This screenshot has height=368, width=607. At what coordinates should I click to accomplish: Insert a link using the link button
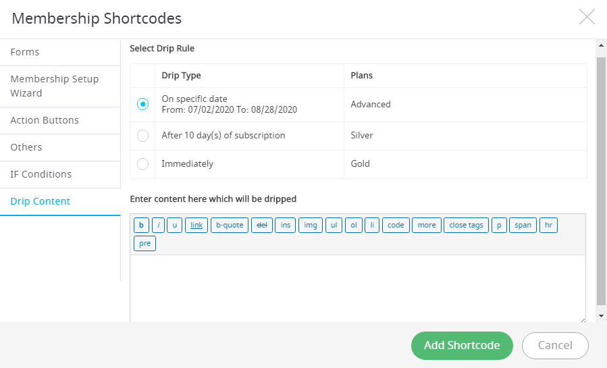[x=196, y=226]
